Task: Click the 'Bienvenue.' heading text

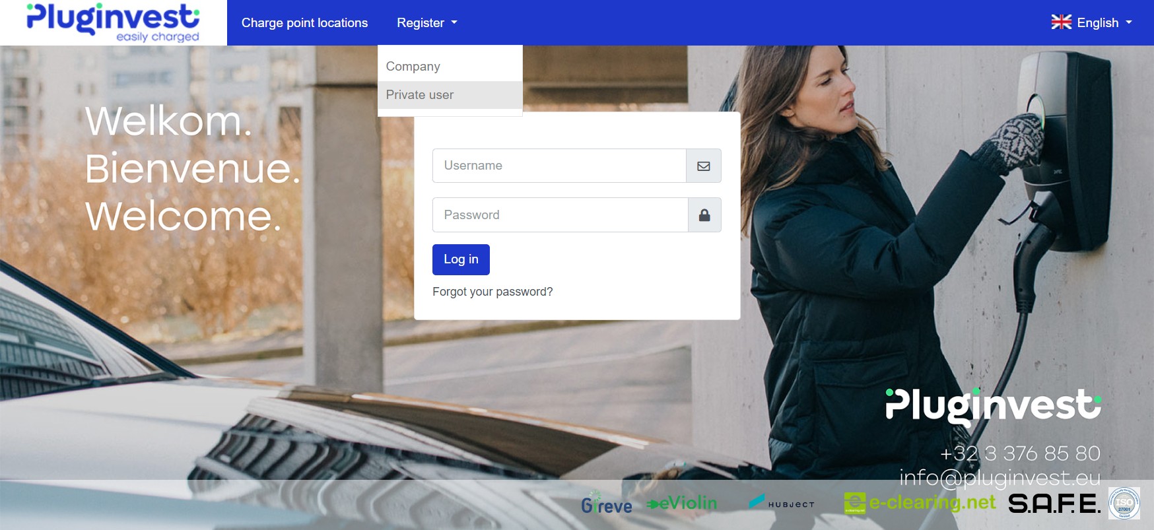Action: [193, 169]
